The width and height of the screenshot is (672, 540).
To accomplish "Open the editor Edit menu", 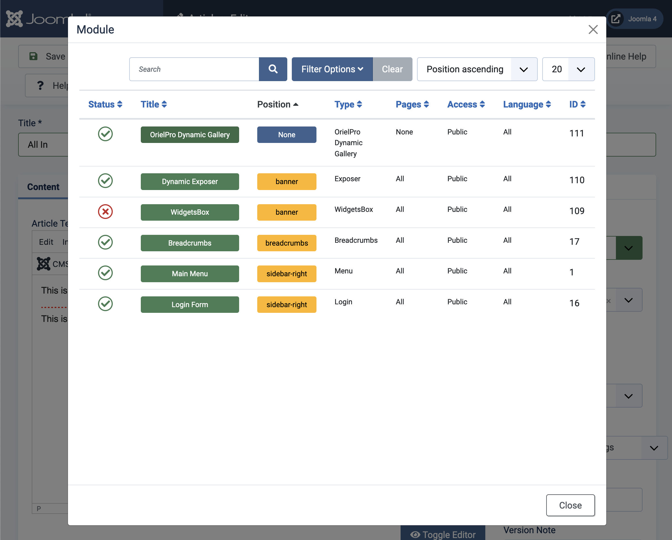I will coord(46,242).
